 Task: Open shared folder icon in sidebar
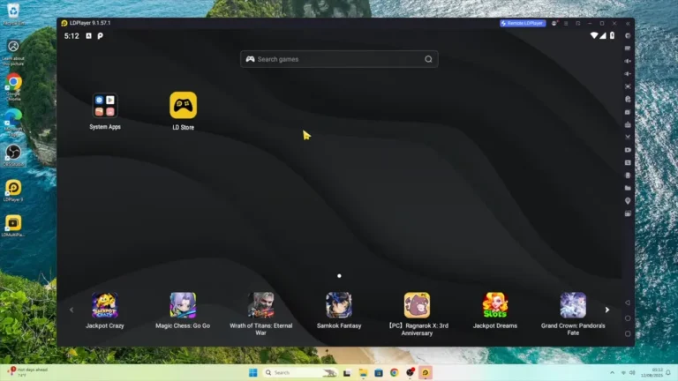(628, 188)
